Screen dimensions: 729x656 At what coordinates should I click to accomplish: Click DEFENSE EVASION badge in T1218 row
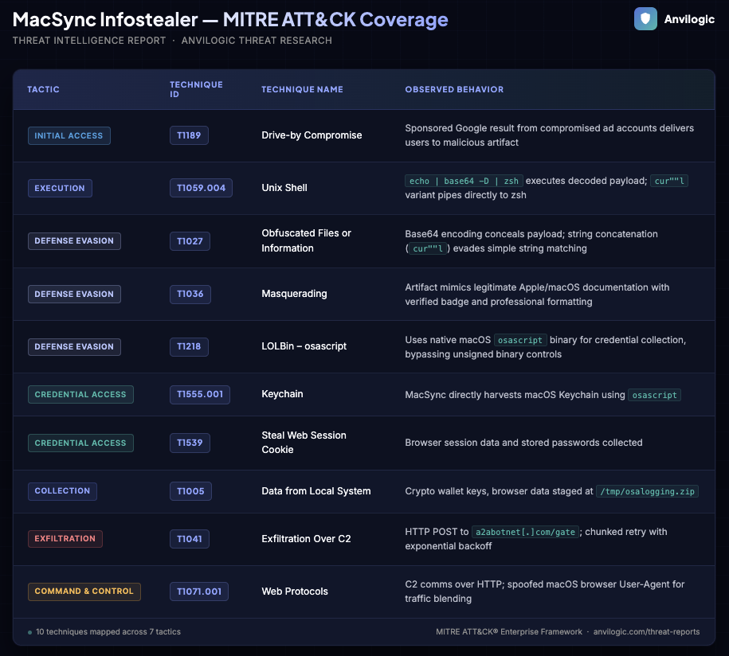[x=74, y=346]
